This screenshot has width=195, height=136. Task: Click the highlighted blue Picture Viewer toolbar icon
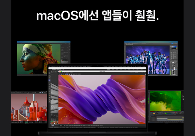click(67, 74)
